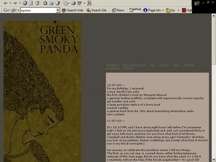Open the Edit with Word dropdown
Screen dimensions: 216x162
(85, 3)
